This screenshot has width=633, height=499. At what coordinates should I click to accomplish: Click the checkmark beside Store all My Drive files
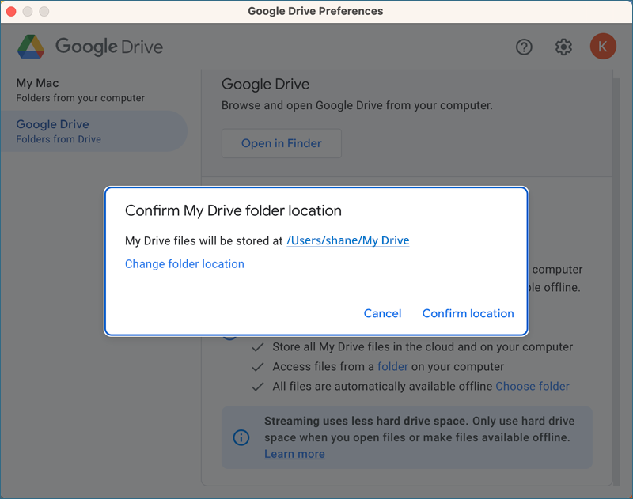(x=258, y=347)
